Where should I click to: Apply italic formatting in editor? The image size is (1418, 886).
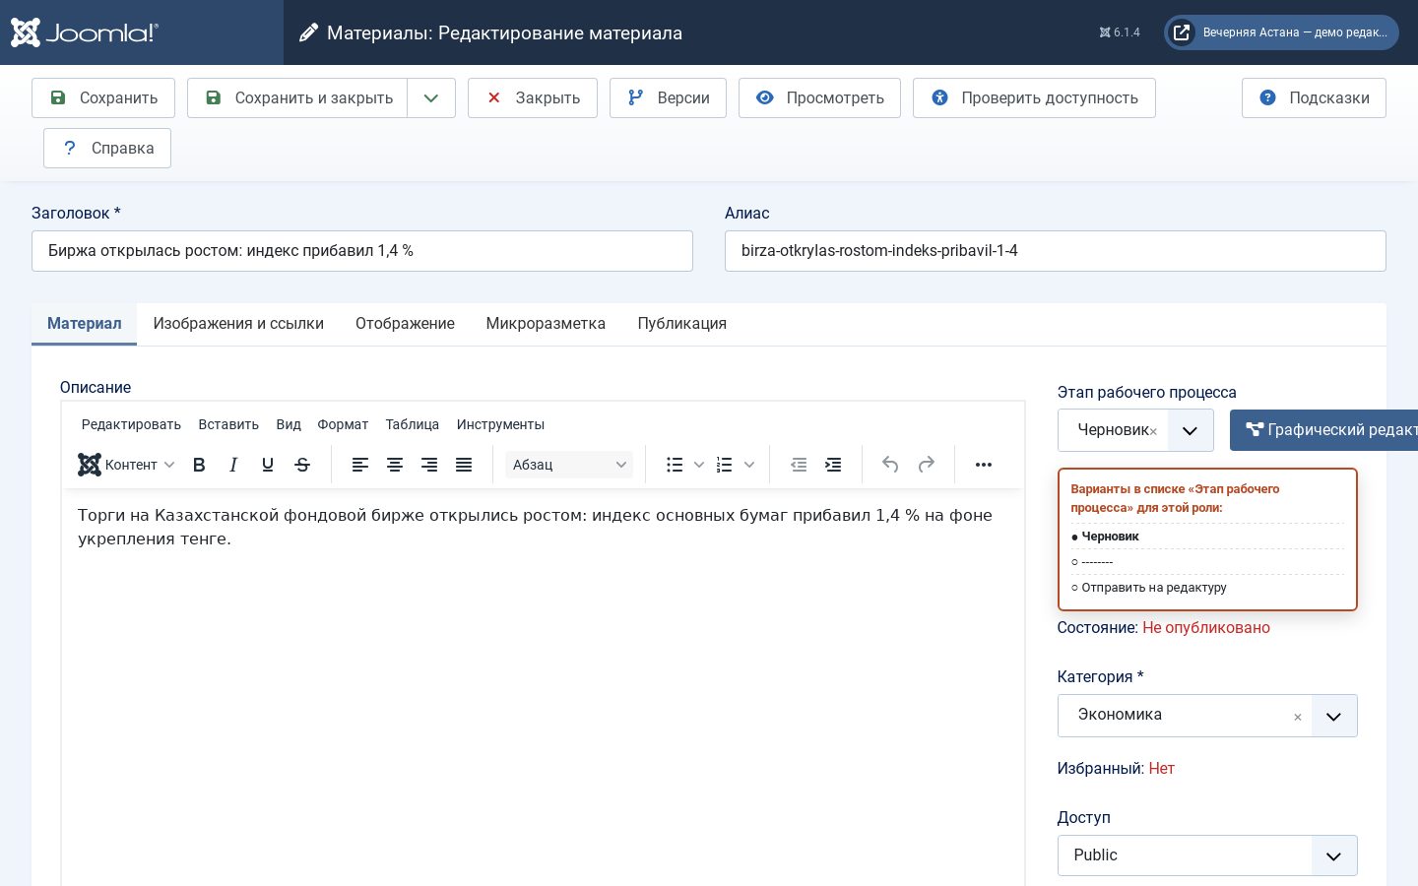pyautogui.click(x=233, y=465)
